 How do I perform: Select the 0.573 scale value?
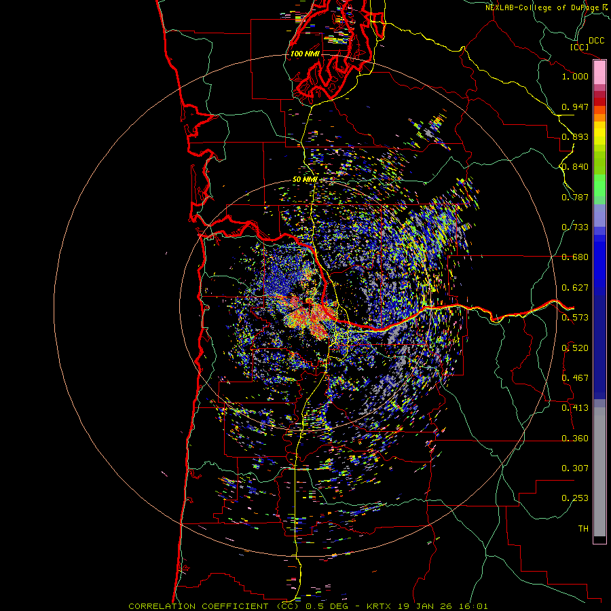coord(575,318)
